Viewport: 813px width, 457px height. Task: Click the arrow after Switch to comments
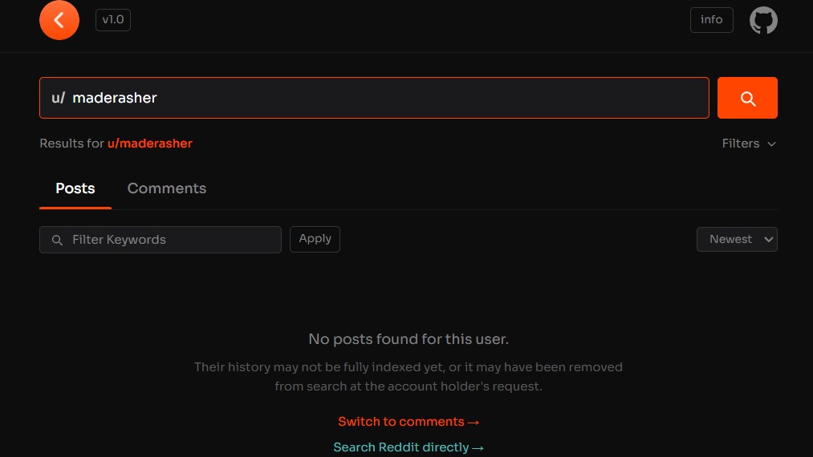(x=474, y=423)
